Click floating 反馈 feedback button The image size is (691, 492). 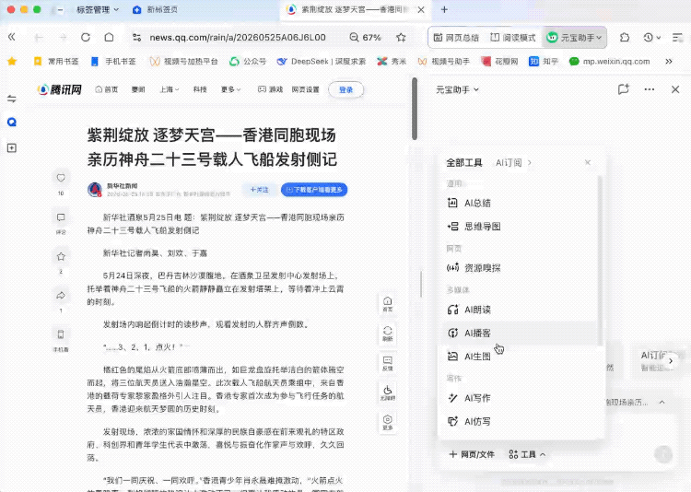[387, 363]
